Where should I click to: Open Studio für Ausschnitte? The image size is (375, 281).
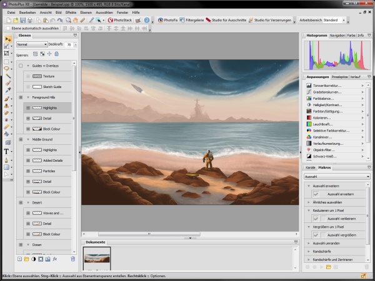pyautogui.click(x=226, y=21)
